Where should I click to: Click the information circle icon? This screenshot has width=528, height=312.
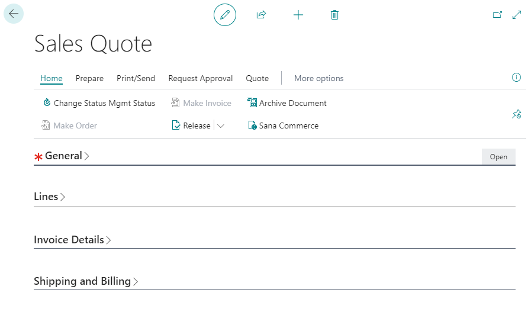click(516, 78)
